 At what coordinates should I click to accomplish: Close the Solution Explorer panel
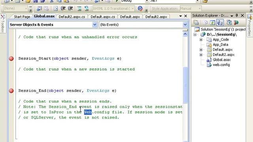click(242, 15)
